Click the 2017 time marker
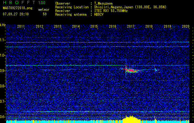Viewport: 194px width, 123px height. point(131,27)
